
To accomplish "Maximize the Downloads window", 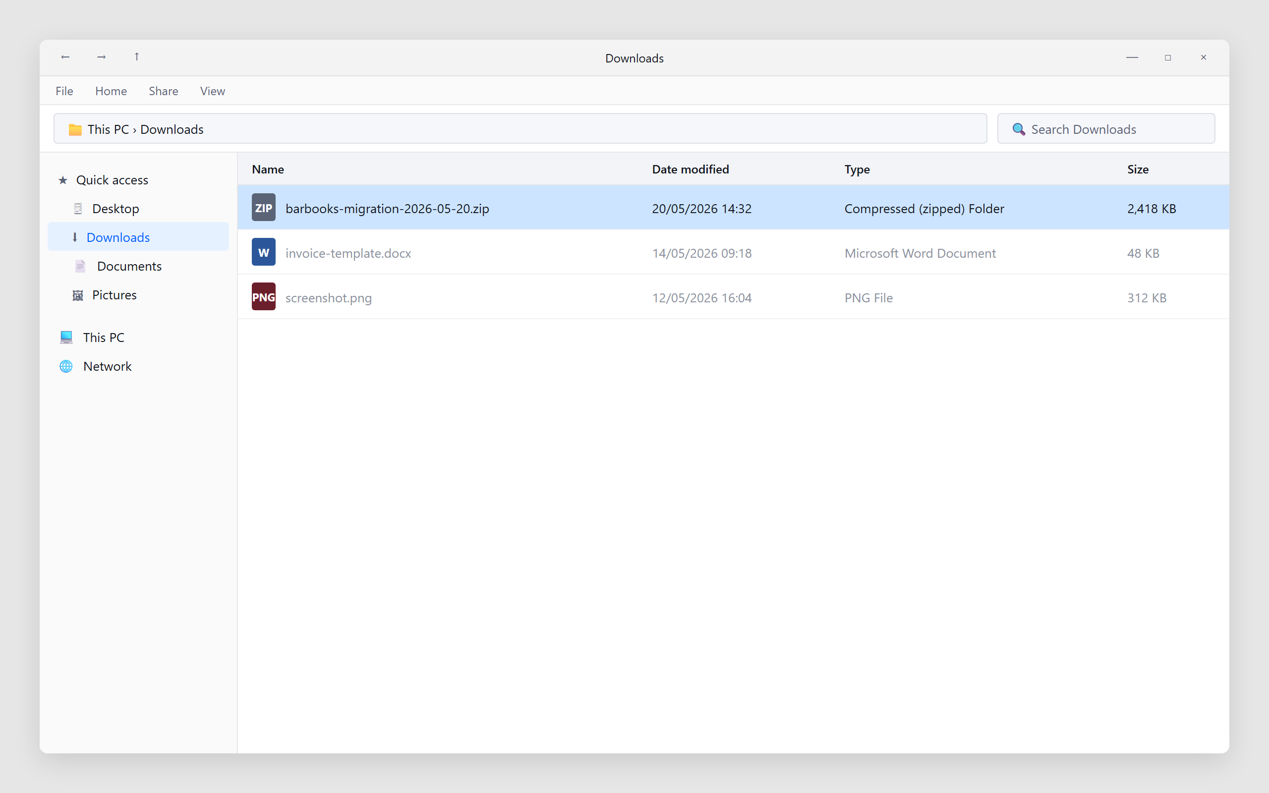I will coord(1168,57).
